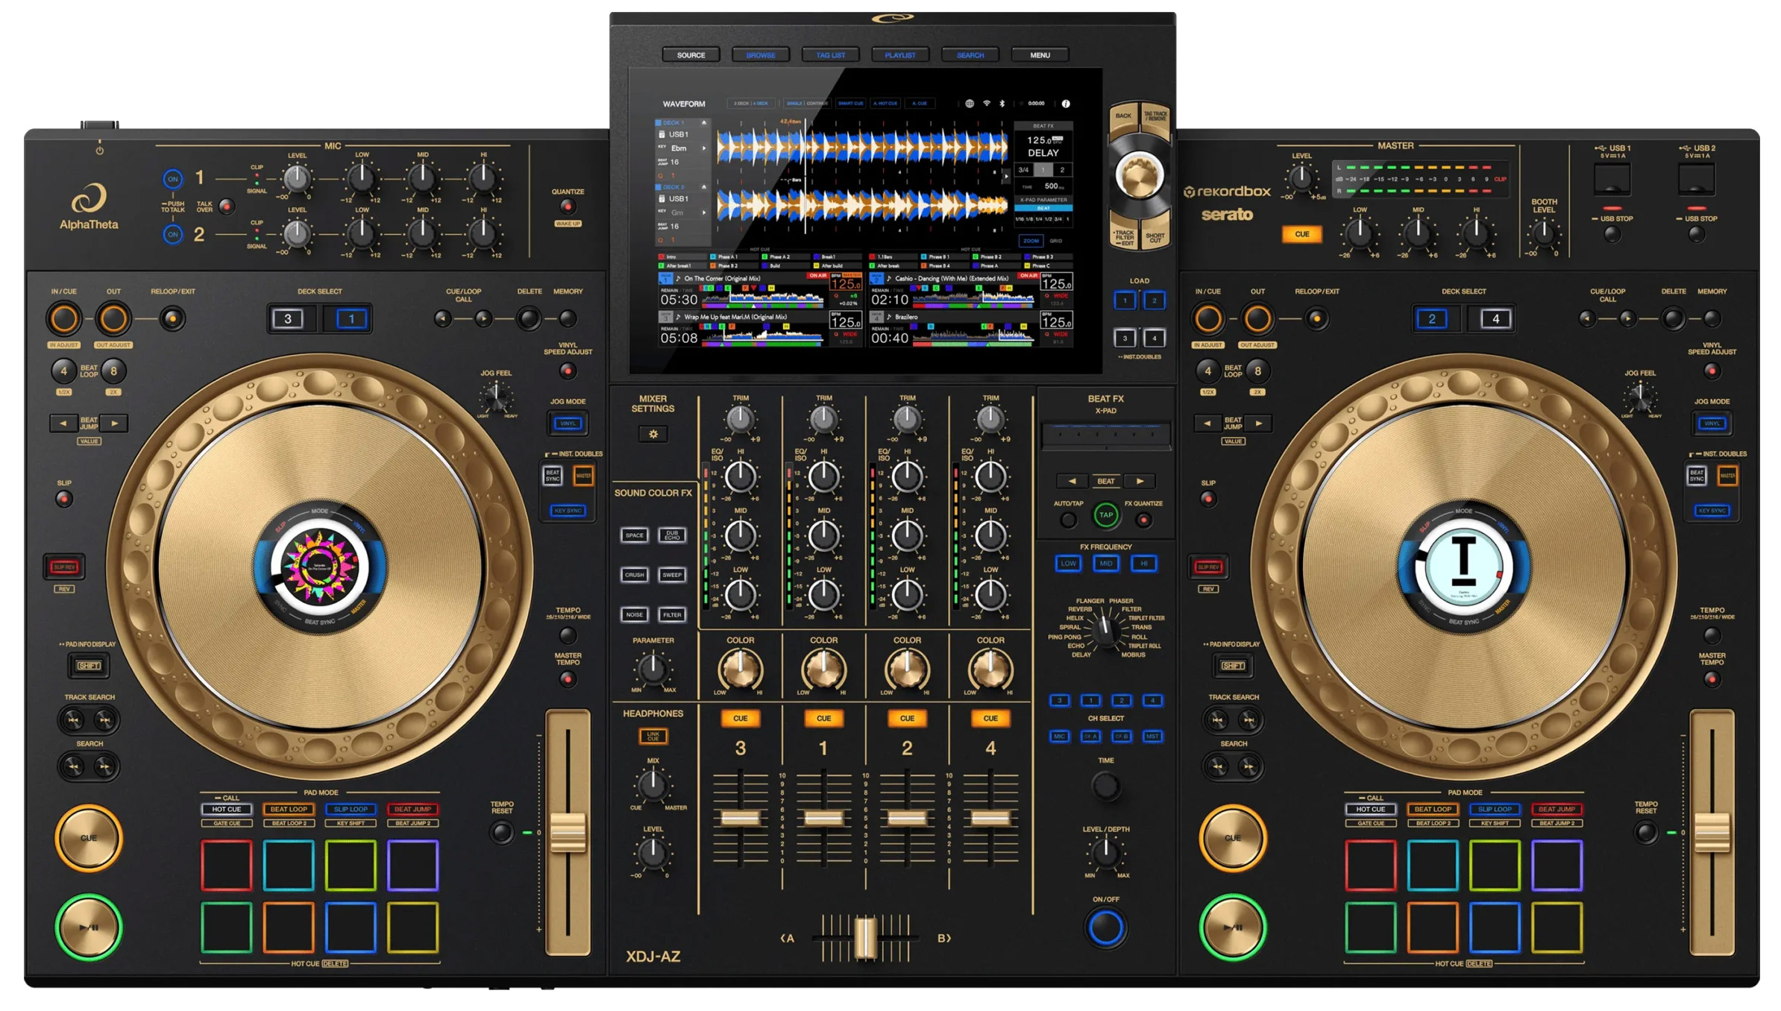This screenshot has width=1781, height=1011.
Task: Tap ZOOM on the touchscreen
Action: pyautogui.click(x=1031, y=241)
